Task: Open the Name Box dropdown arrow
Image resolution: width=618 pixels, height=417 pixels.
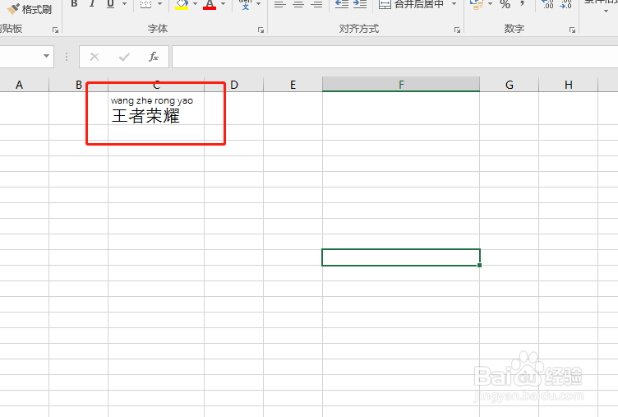Action: coord(47,56)
